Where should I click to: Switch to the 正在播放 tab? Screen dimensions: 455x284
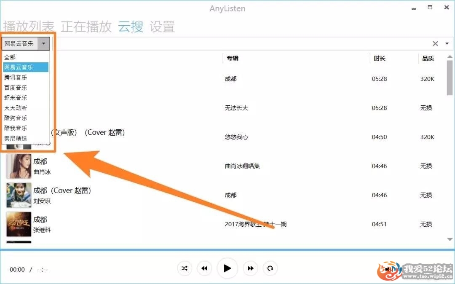[x=86, y=27]
